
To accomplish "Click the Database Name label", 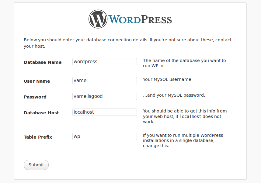I will coord(43,62).
